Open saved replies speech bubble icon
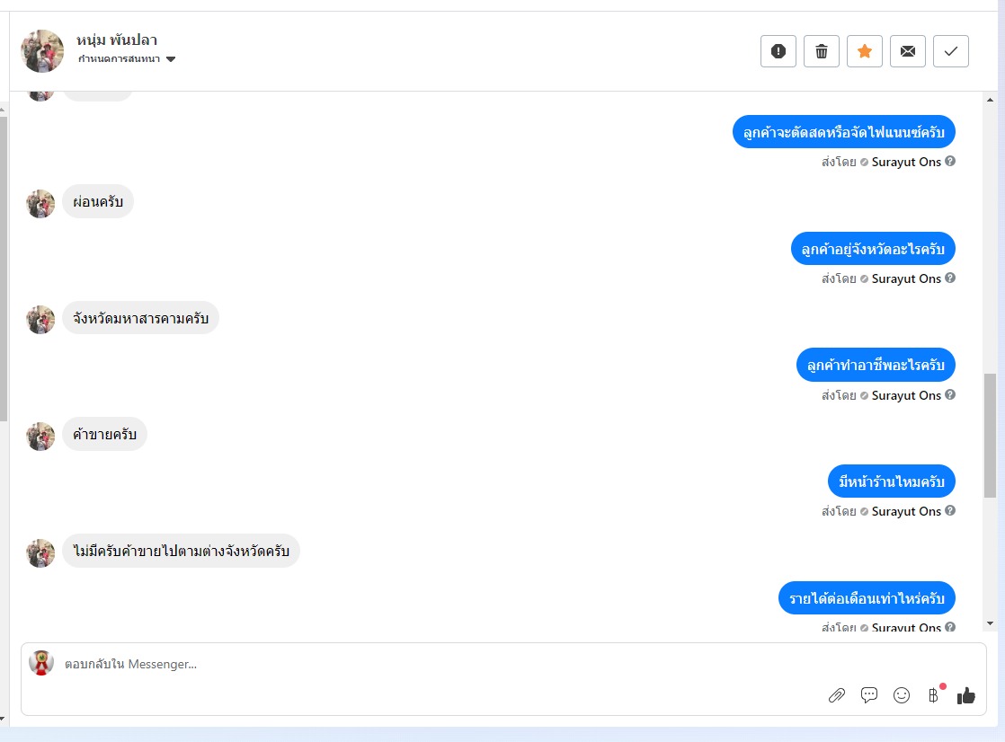This screenshot has height=742, width=1005. 869,695
